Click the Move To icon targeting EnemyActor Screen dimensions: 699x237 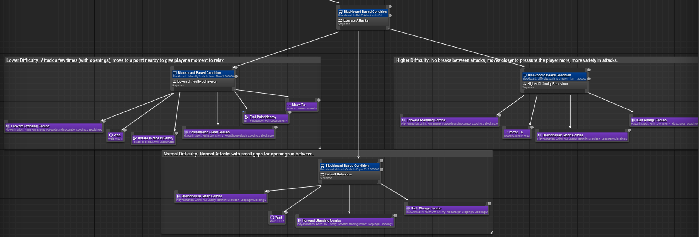(506, 132)
